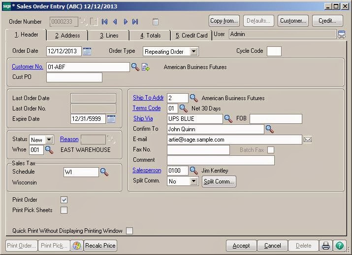Go to the 5. Credit Card tab
This screenshot has height=255, width=352.
pos(192,36)
